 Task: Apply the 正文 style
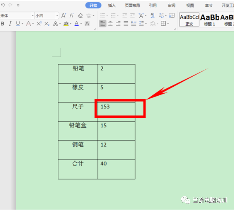point(189,20)
